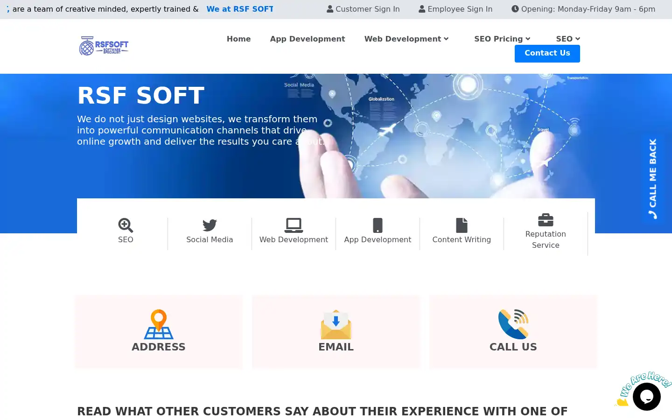Open App Development from the navigation bar
672x420 pixels.
pyautogui.click(x=308, y=39)
